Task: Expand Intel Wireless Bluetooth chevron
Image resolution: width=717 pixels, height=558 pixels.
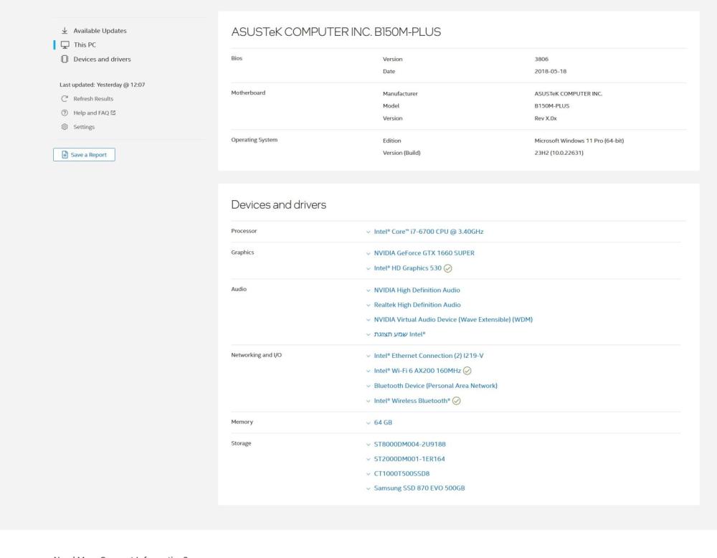Action: pos(368,401)
